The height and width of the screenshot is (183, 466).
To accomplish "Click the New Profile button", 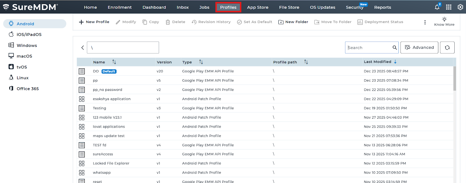I will (x=94, y=22).
